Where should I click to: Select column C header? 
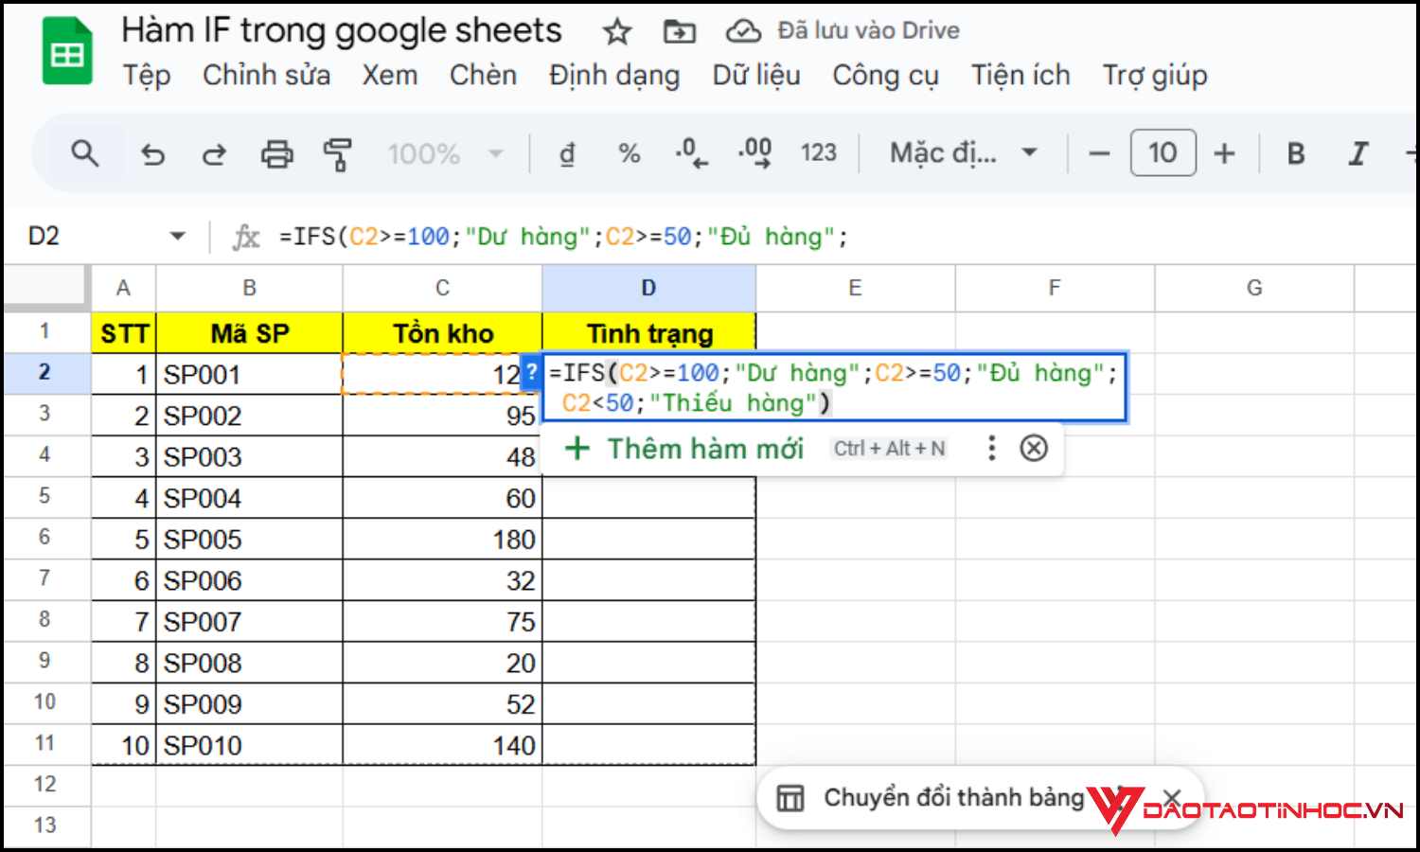(x=442, y=288)
